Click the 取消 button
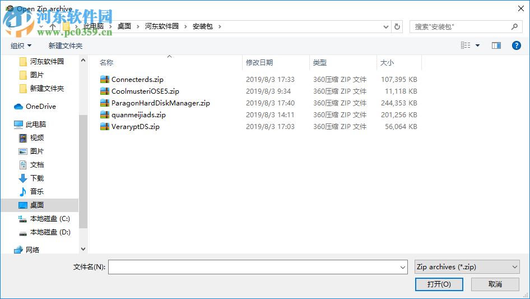The height and width of the screenshot is (299, 530). (x=495, y=284)
